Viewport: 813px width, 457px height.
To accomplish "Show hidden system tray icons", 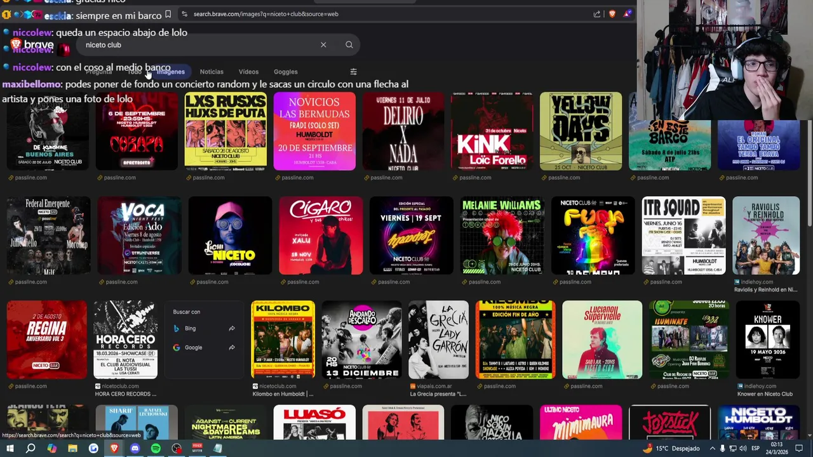I will tap(712, 449).
